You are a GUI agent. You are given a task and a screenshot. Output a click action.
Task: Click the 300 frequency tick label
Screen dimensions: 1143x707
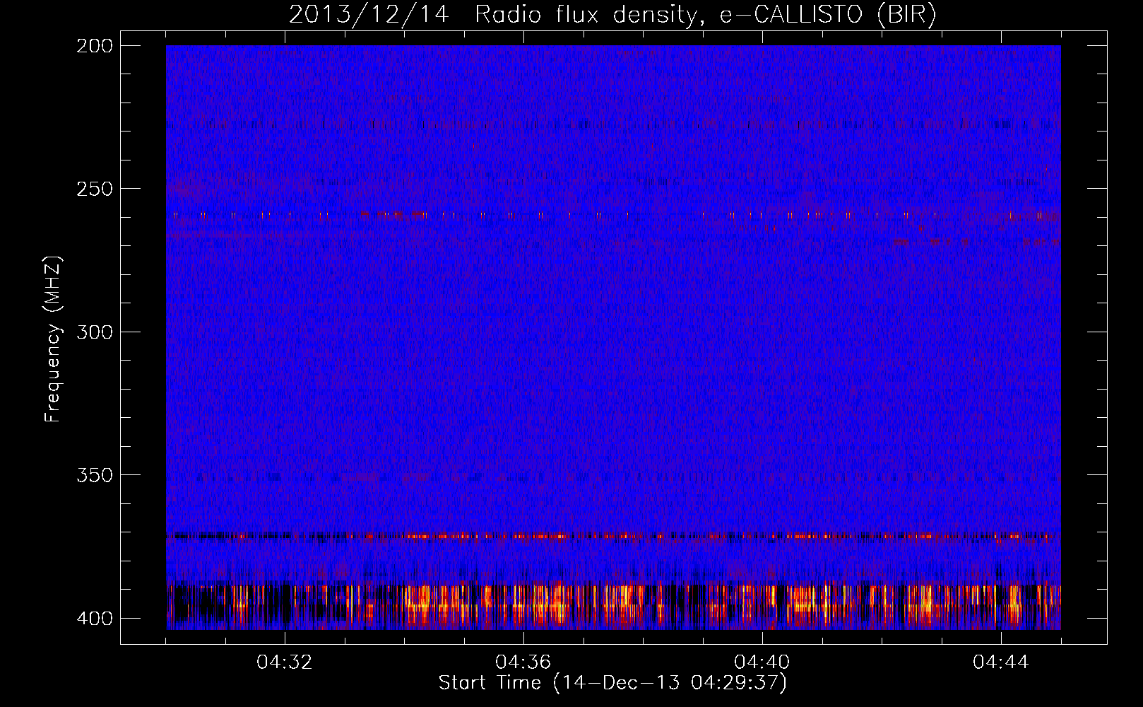point(94,332)
